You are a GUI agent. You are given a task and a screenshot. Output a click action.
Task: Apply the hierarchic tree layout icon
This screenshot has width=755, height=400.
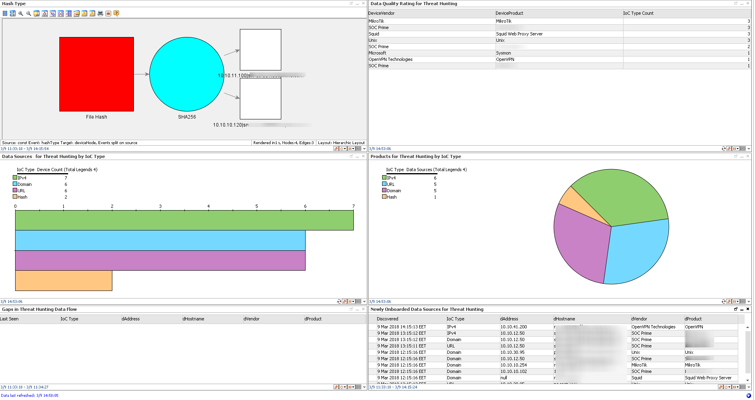coord(45,14)
